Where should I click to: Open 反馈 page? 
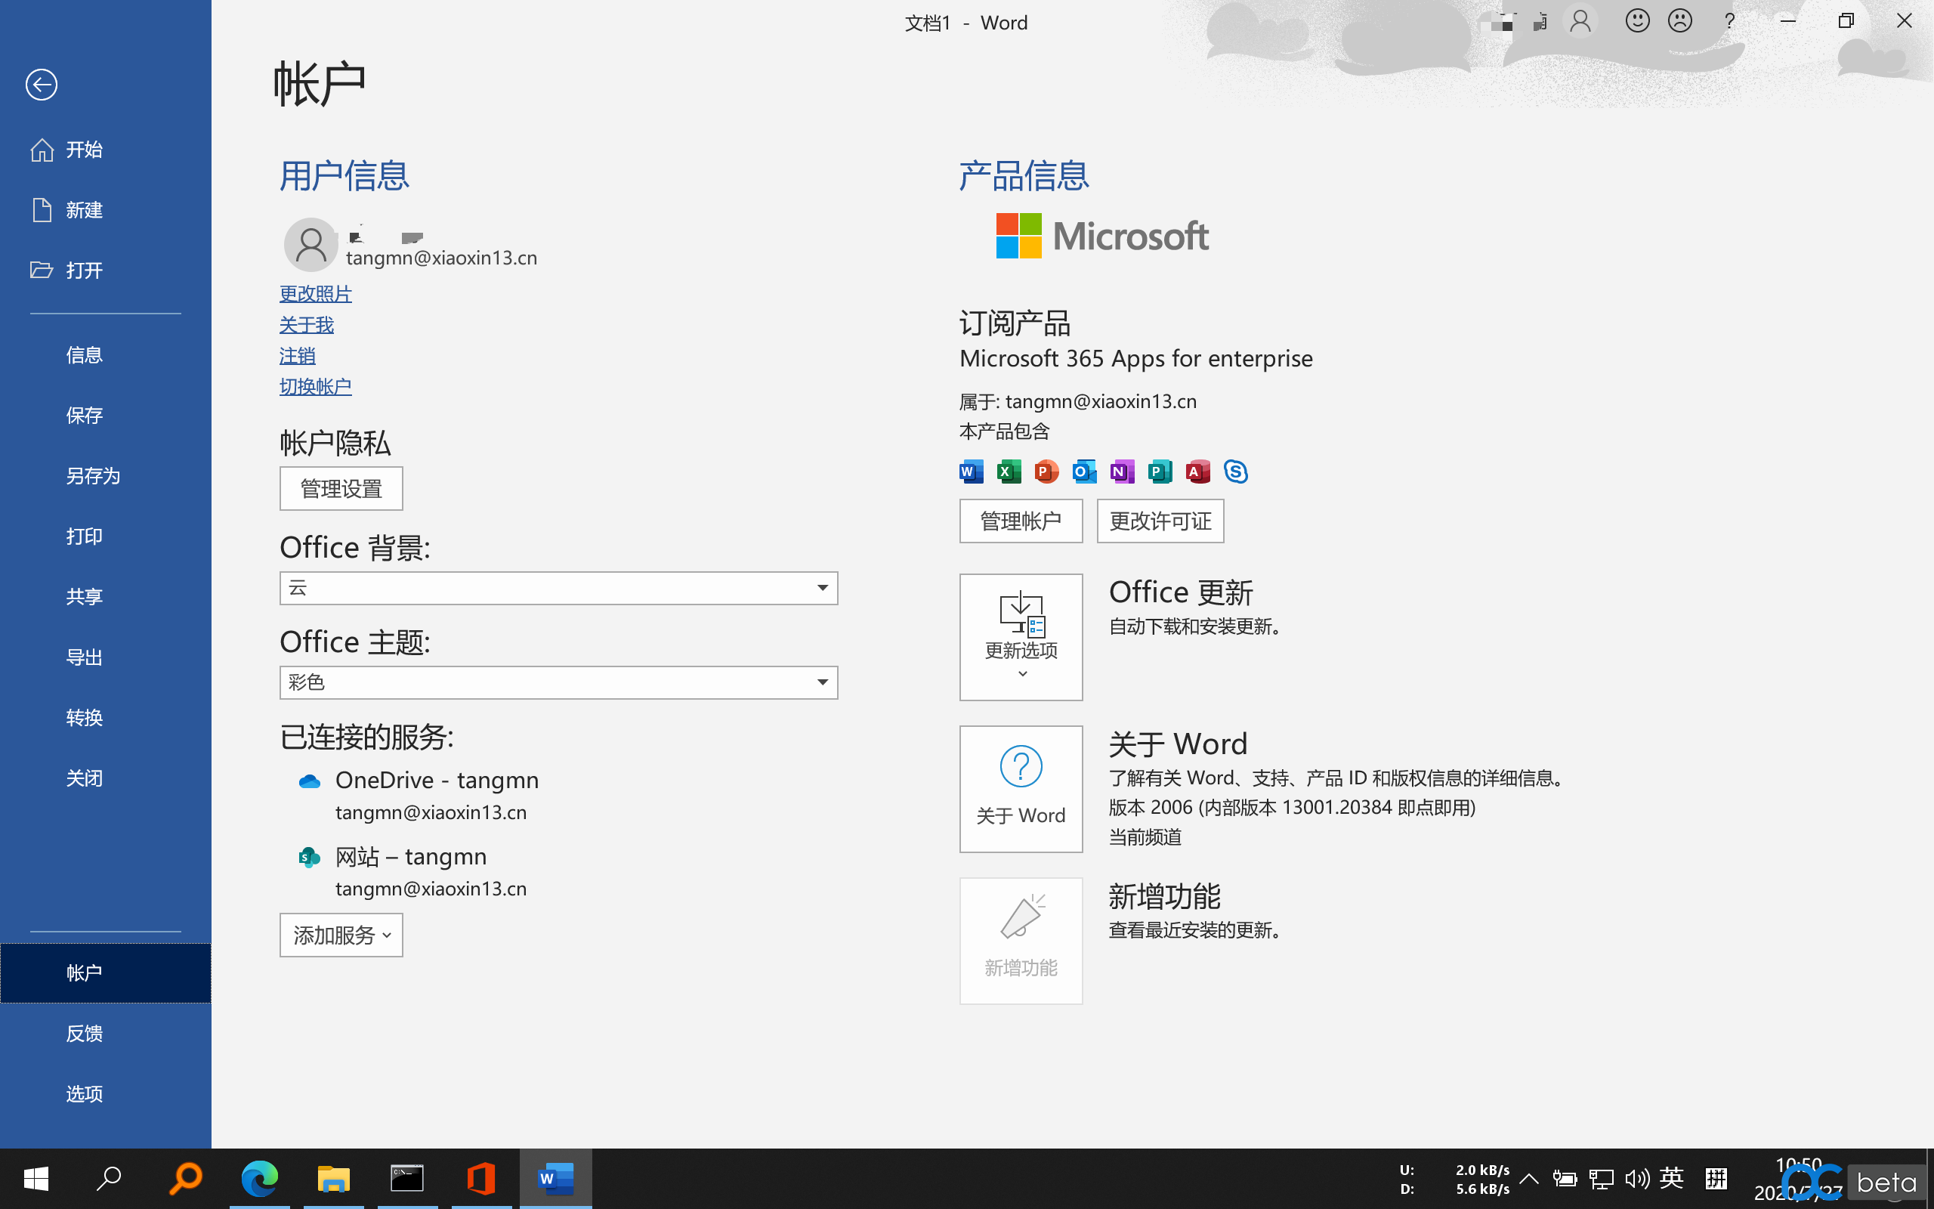point(106,1033)
